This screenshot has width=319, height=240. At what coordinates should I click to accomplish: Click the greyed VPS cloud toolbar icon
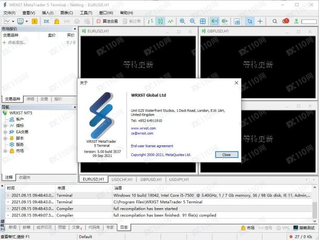pos(77,21)
